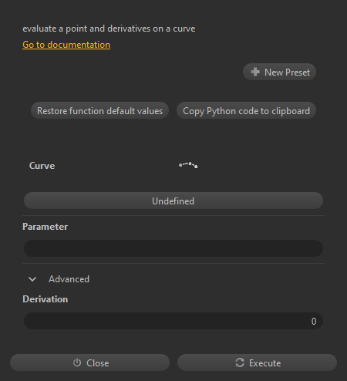Screen dimensions: 347x381
Task: Select the Derivation value 0
Action: pyautogui.click(x=314, y=321)
